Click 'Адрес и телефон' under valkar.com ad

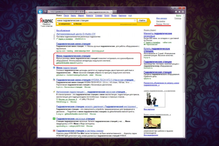pyautogui.click(x=153, y=42)
